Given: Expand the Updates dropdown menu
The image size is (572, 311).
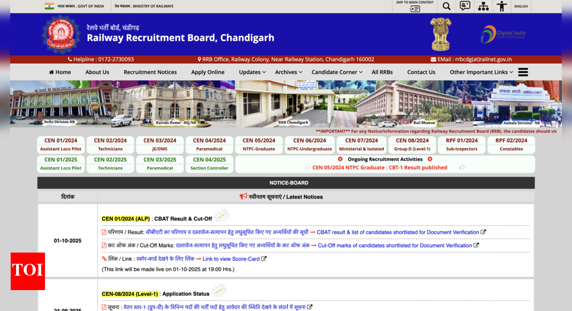Looking at the screenshot, I should point(252,72).
